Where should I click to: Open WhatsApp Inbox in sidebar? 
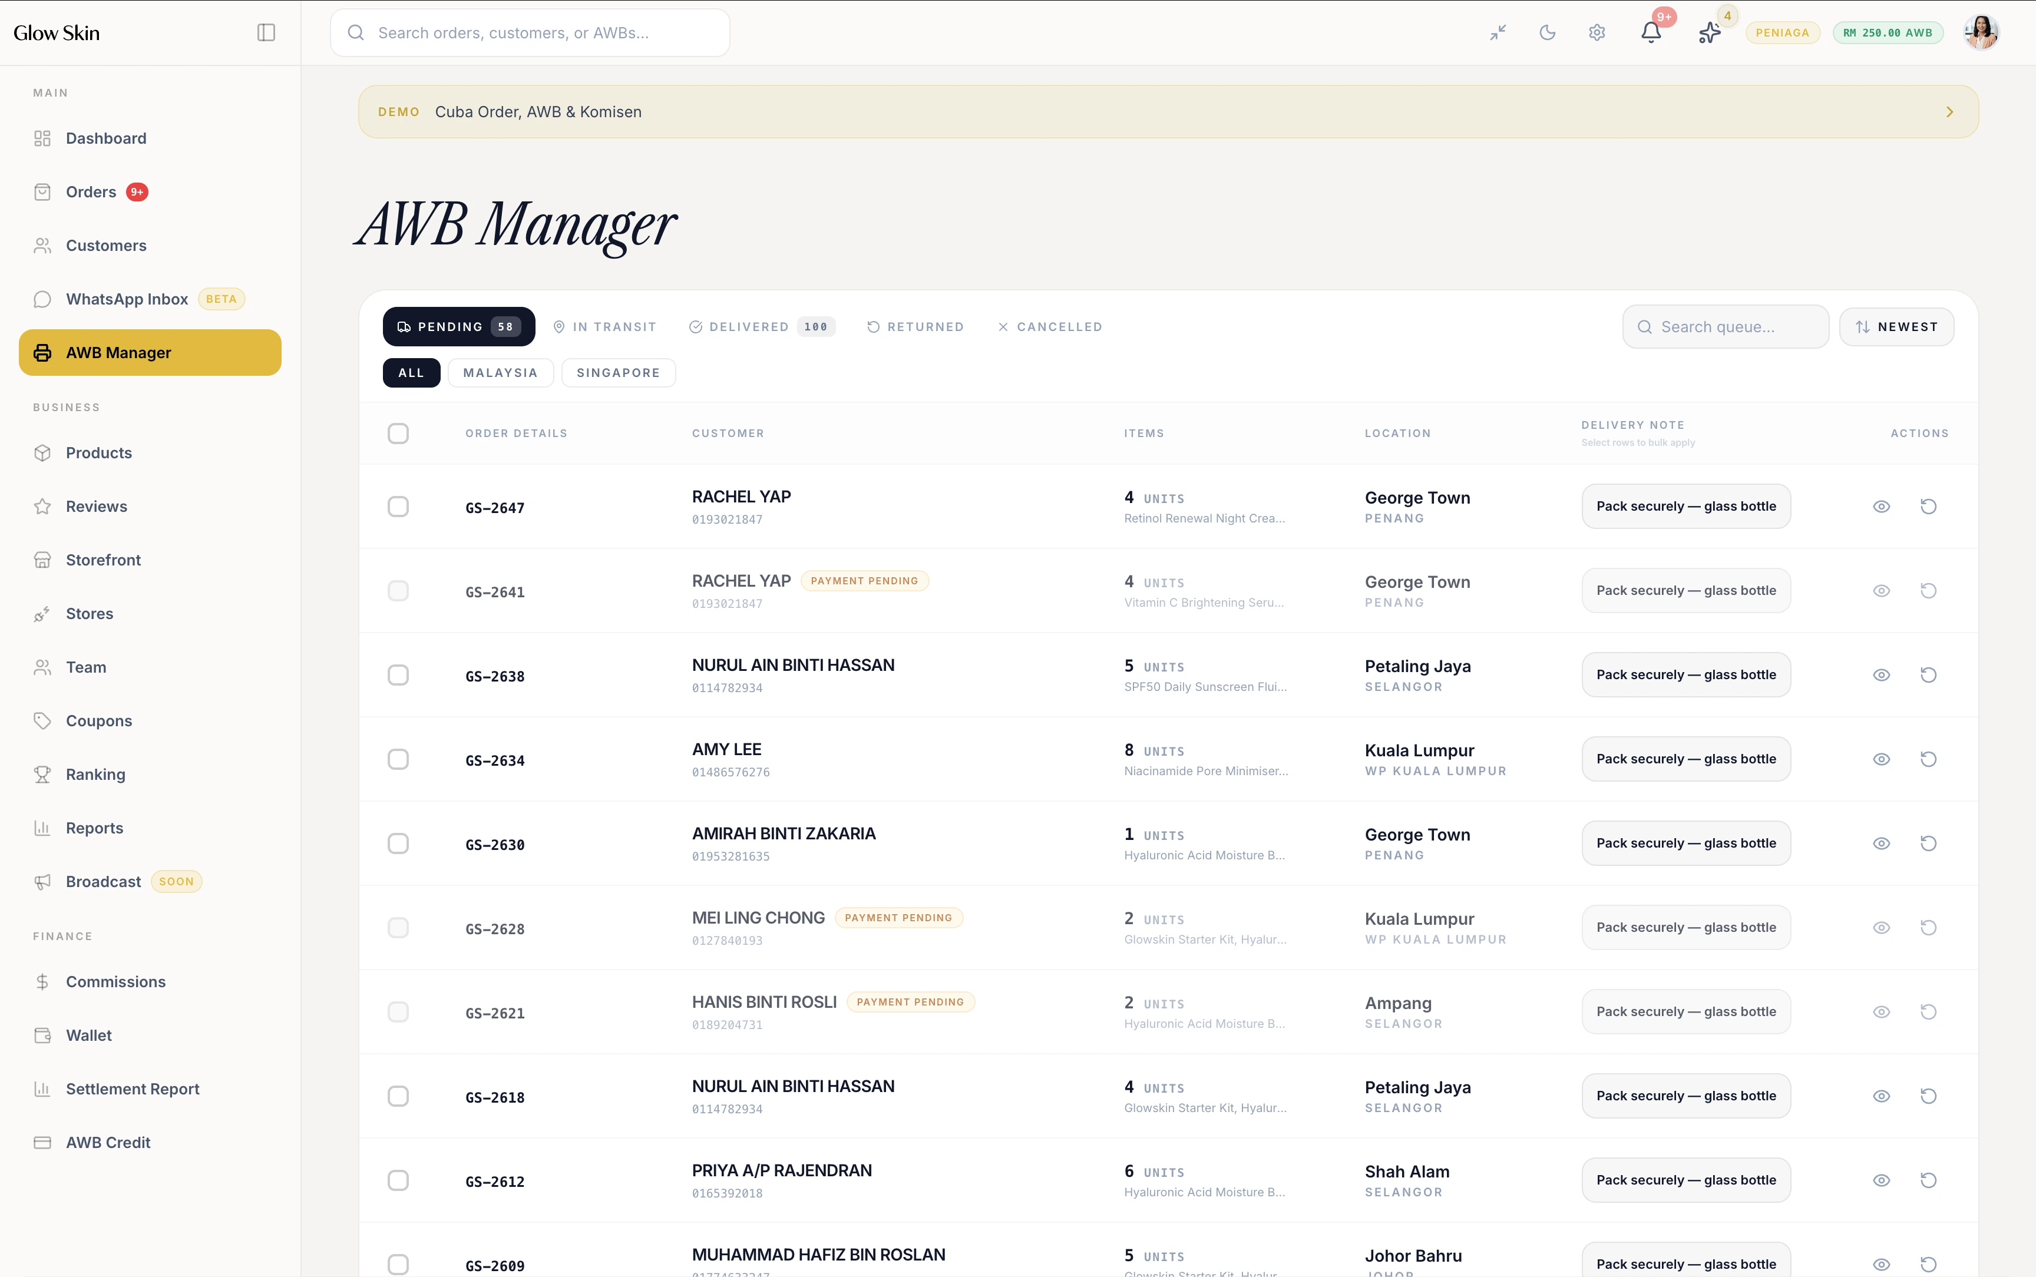(x=150, y=299)
